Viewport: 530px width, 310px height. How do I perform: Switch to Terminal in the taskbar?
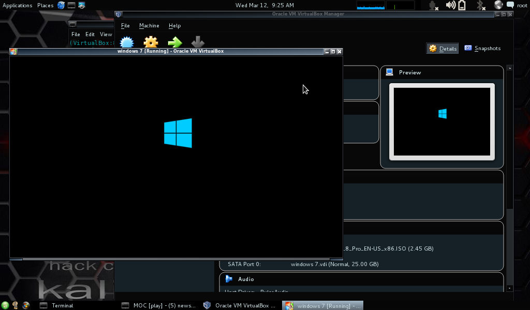[x=56, y=306]
